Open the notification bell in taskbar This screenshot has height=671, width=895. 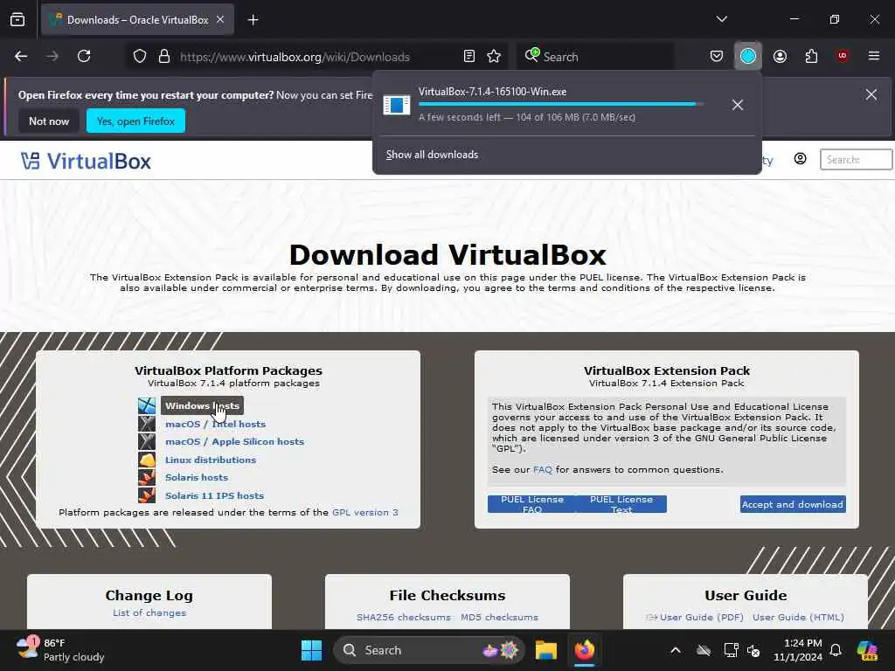(836, 650)
